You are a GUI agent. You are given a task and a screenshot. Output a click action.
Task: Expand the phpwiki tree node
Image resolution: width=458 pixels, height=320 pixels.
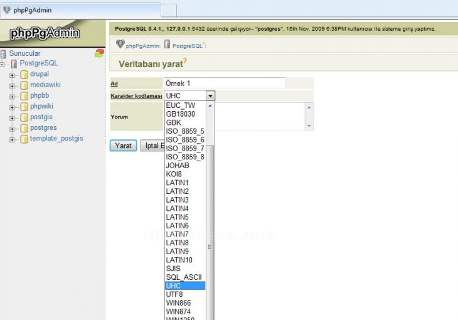click(12, 107)
